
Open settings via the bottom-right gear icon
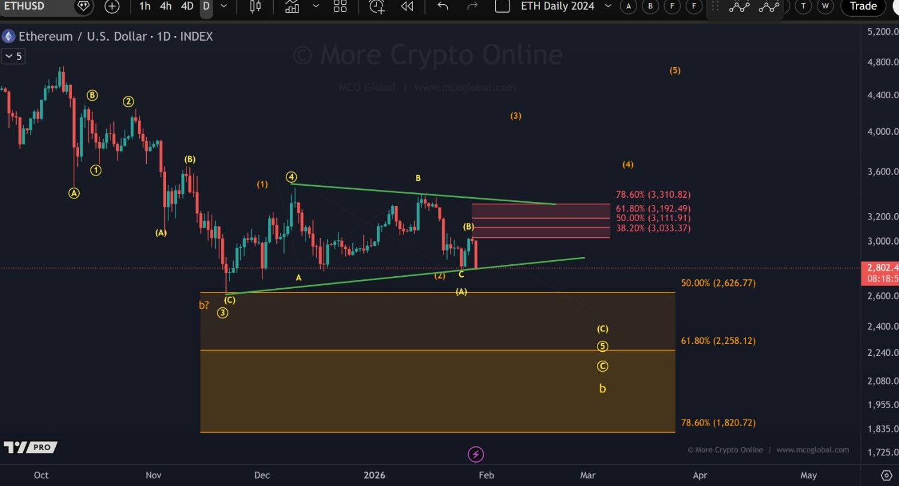pos(886,474)
